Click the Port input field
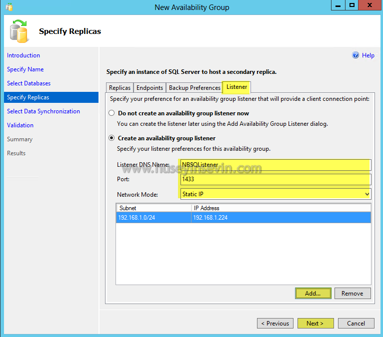383x337 pixels. point(276,179)
